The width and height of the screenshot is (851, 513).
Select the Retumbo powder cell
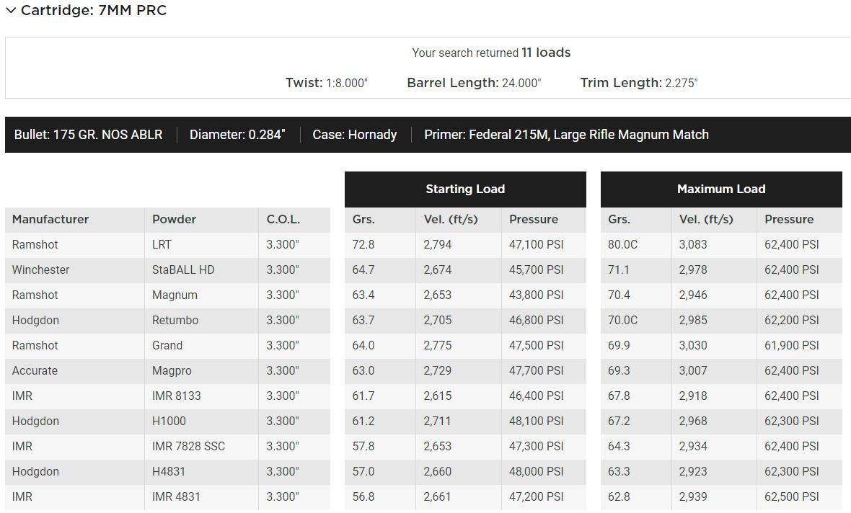pyautogui.click(x=201, y=321)
